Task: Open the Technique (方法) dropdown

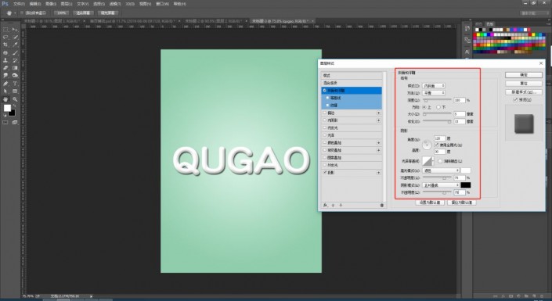Action: click(434, 93)
